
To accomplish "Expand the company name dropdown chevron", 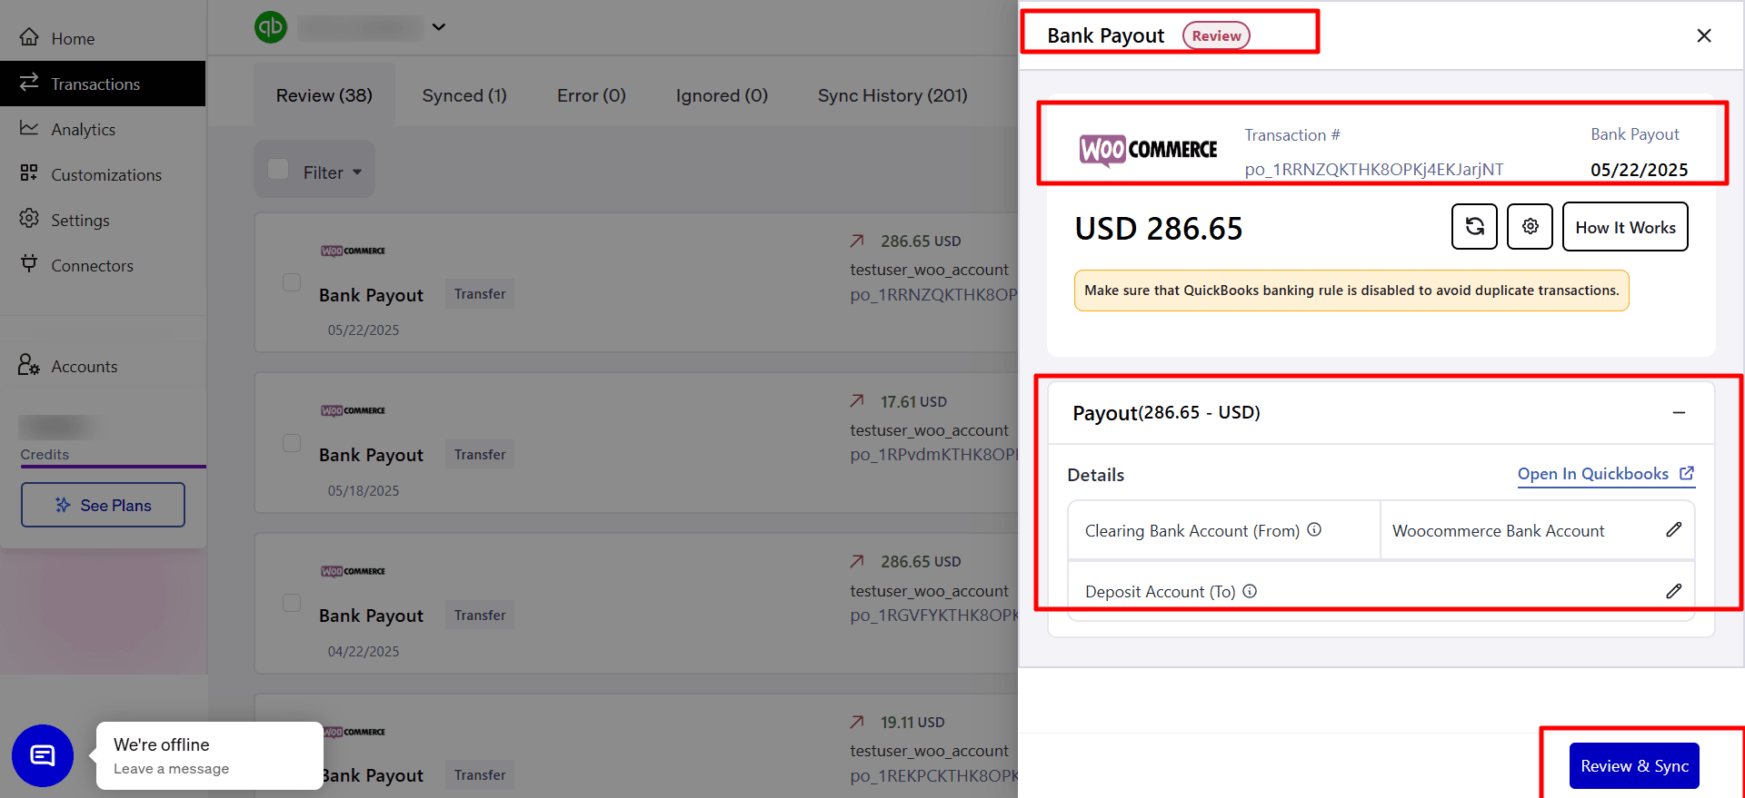I will [439, 27].
